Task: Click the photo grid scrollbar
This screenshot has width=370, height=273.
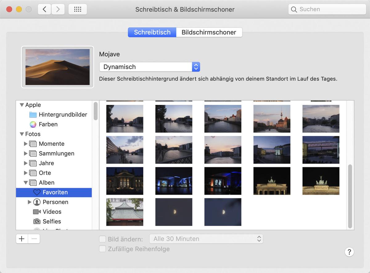Action: point(350,196)
